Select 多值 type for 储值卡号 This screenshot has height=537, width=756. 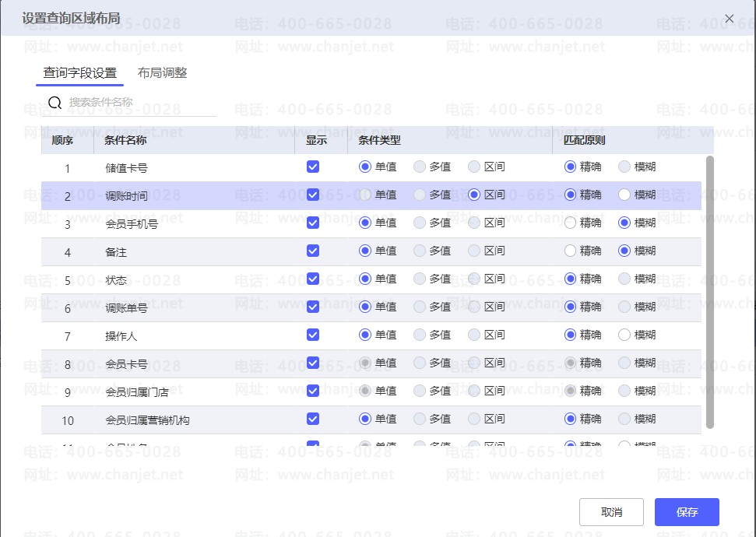coord(420,167)
